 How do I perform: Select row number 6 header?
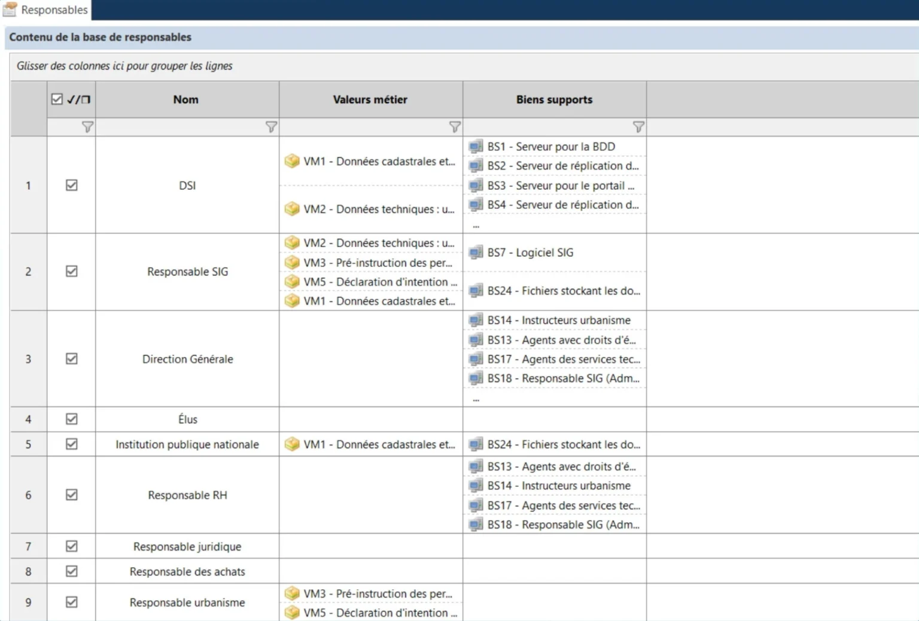tap(28, 495)
